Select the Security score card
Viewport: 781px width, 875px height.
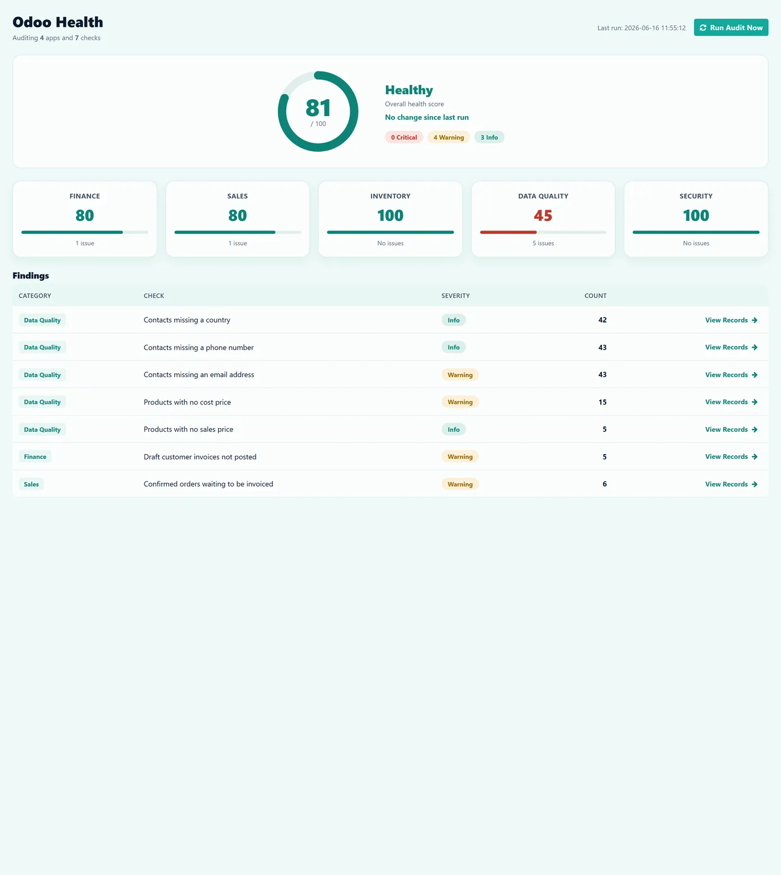pos(696,219)
